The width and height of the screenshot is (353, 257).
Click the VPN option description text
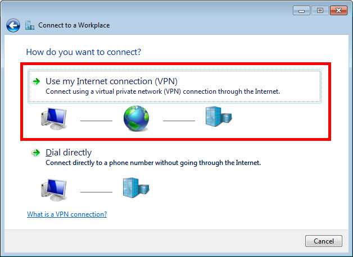[x=162, y=91]
